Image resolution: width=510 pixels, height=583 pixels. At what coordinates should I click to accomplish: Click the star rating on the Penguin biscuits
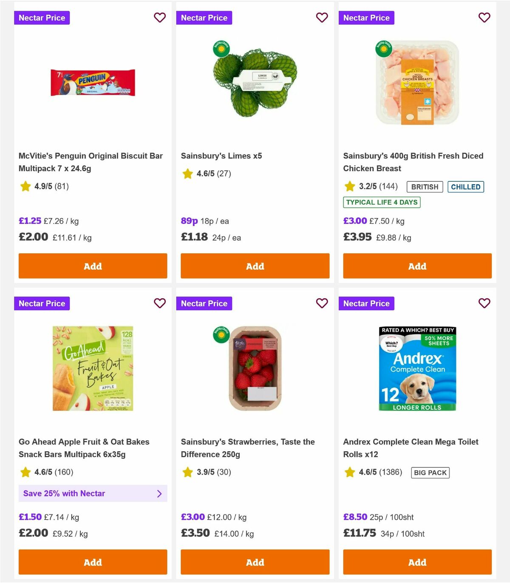pyautogui.click(x=25, y=186)
